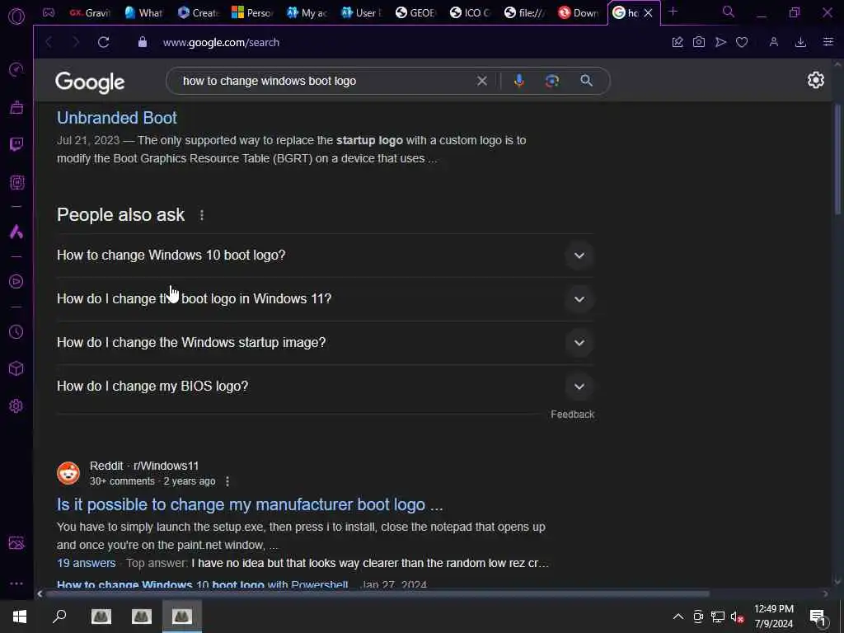
Task: Open the Player sidebar icon
Action: click(x=16, y=282)
